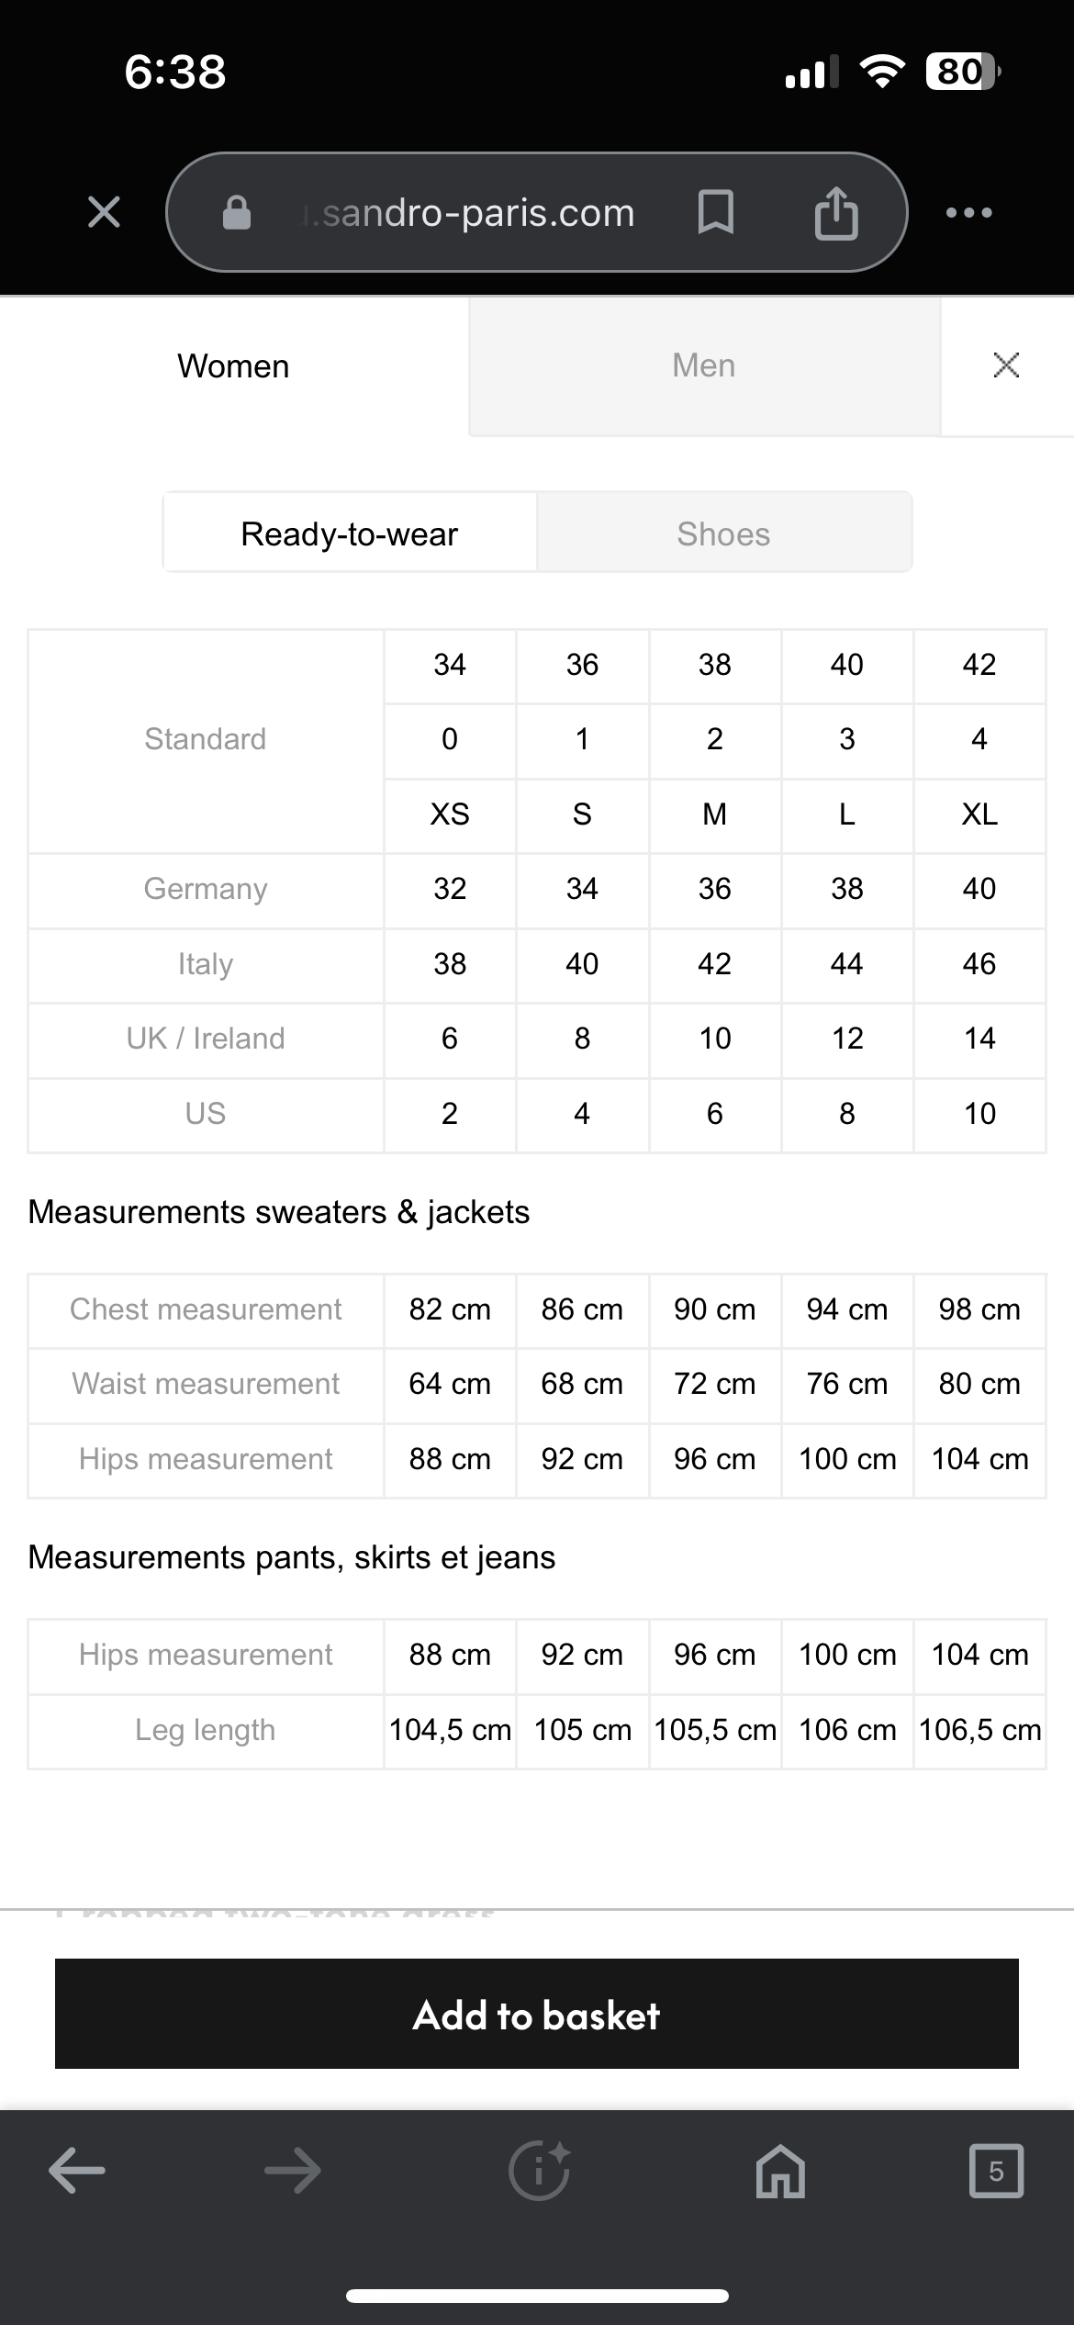1074x2325 pixels.
Task: Close the size guide panel
Action: pos(1006,365)
